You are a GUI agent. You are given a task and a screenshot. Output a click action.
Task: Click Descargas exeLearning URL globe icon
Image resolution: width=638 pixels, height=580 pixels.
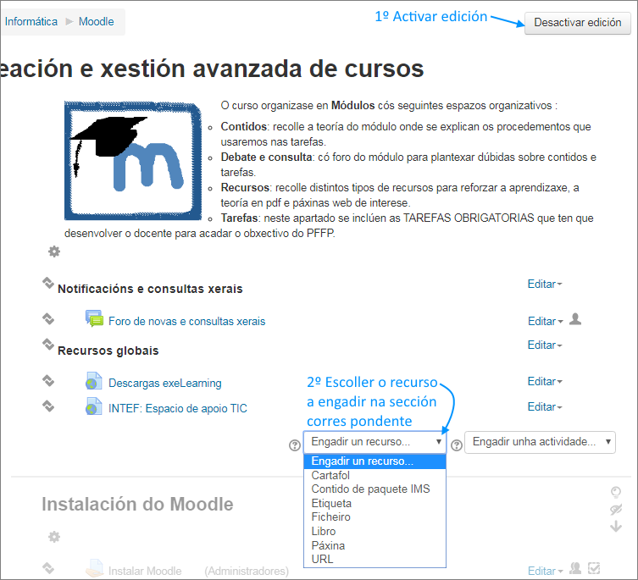[93, 381]
